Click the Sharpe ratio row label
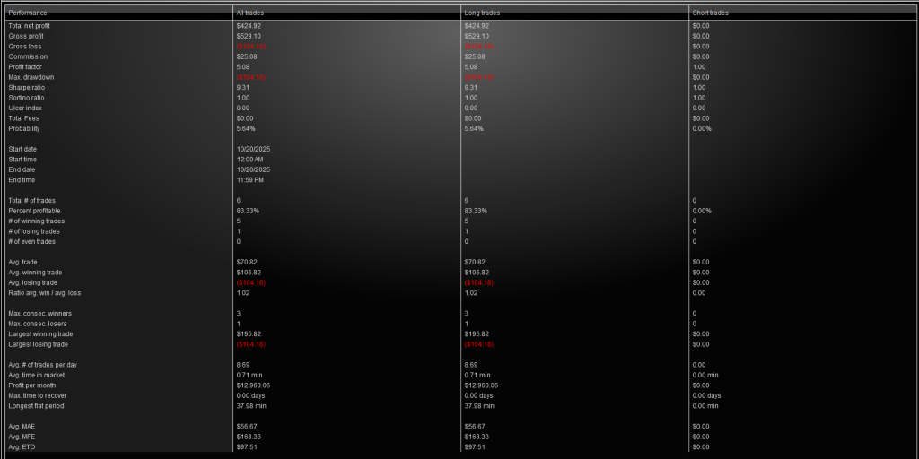919x459 pixels. 27,88
